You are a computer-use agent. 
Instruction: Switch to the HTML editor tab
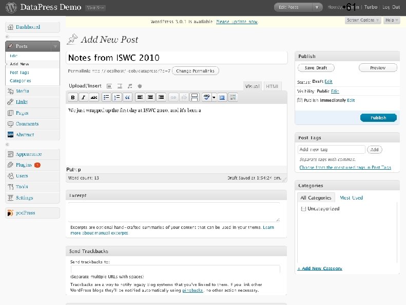click(x=272, y=86)
